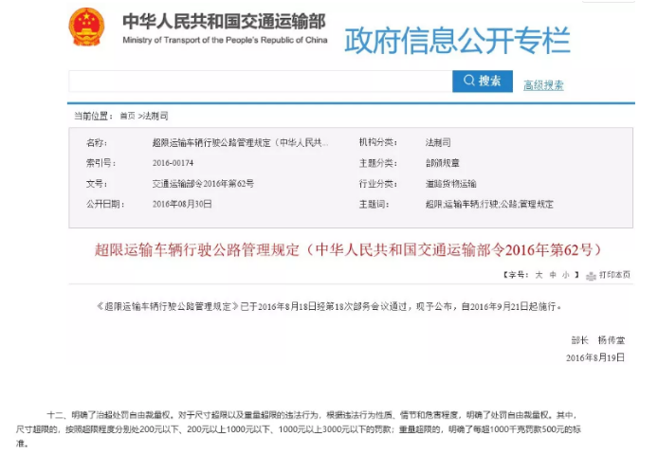Open the 高级搜索 advanced search link

543,85
